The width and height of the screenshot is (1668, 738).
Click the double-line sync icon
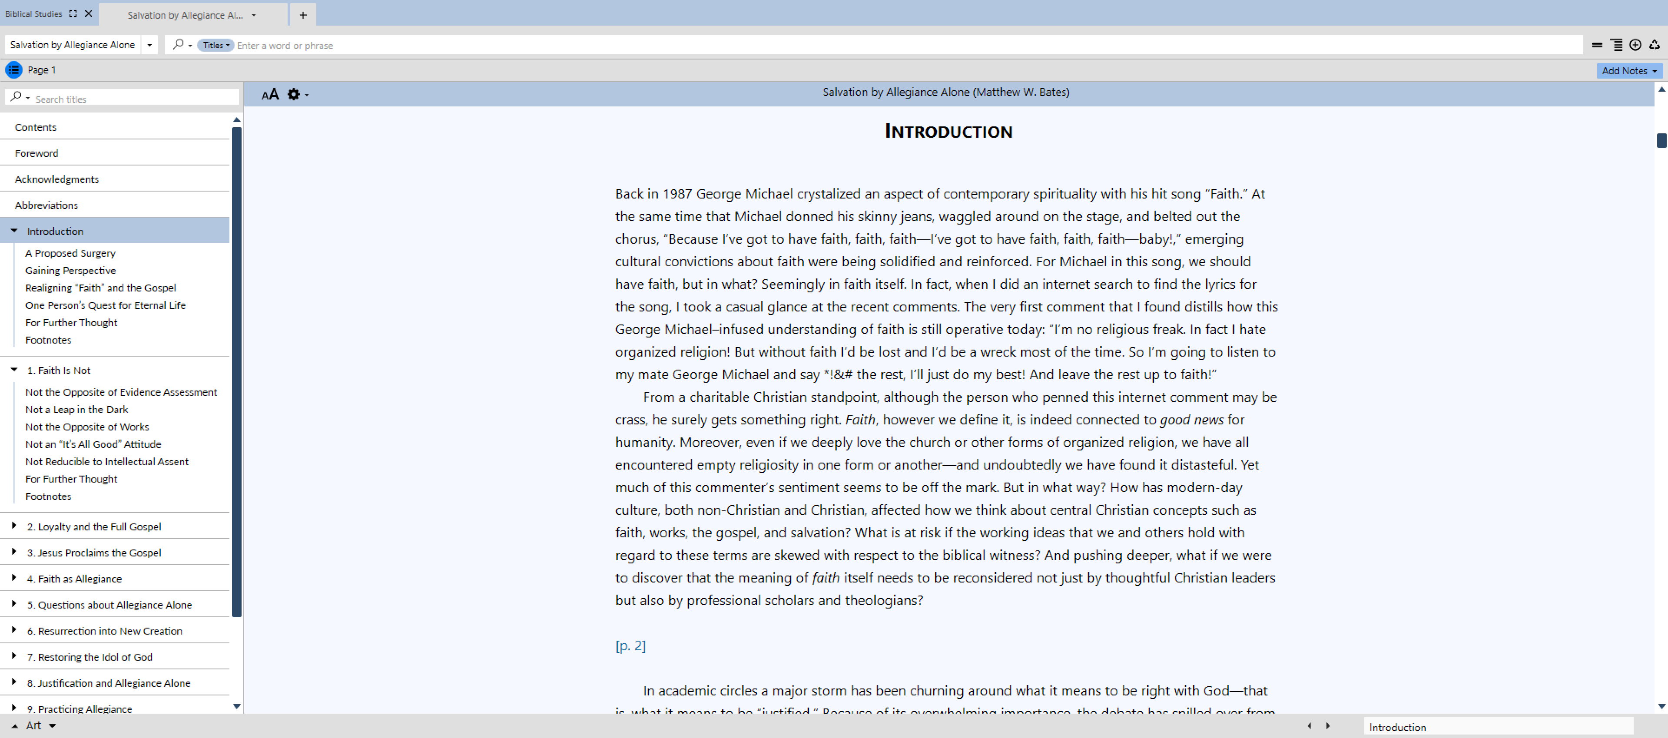[1597, 45]
